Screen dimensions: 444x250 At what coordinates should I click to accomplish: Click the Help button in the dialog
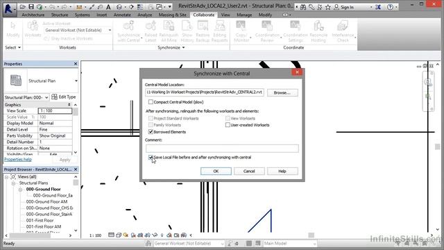coord(282,172)
